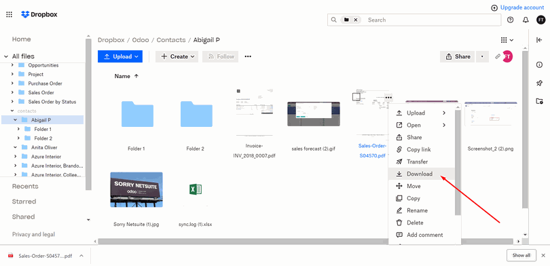
Task: Go to Contacts breadcrumb
Action: pos(171,40)
